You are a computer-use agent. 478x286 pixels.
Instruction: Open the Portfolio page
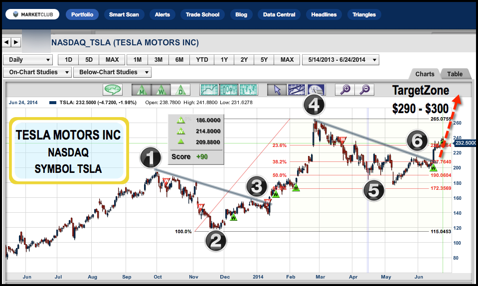click(82, 14)
